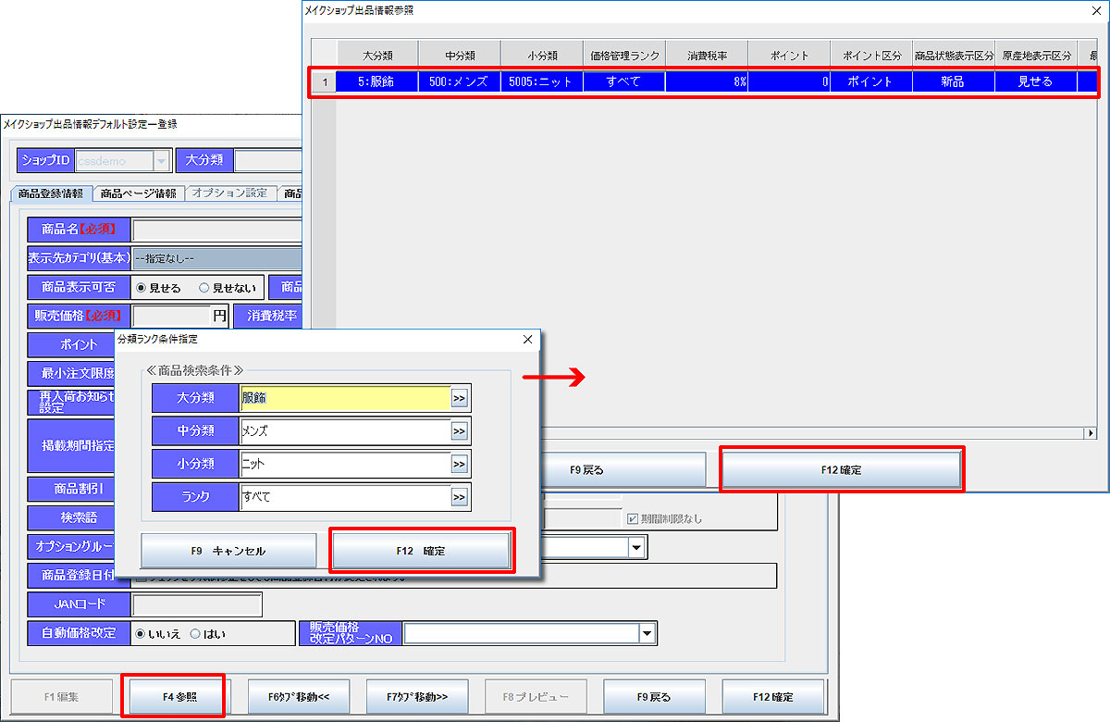This screenshot has height=722, width=1110.
Task: Click the 中分類 column header in grid
Action: click(460, 56)
